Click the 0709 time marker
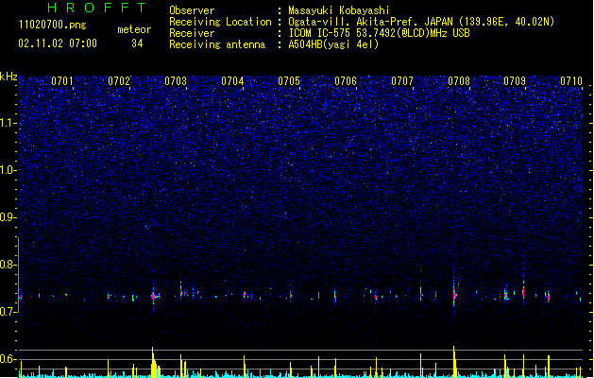594x378 pixels. point(515,81)
